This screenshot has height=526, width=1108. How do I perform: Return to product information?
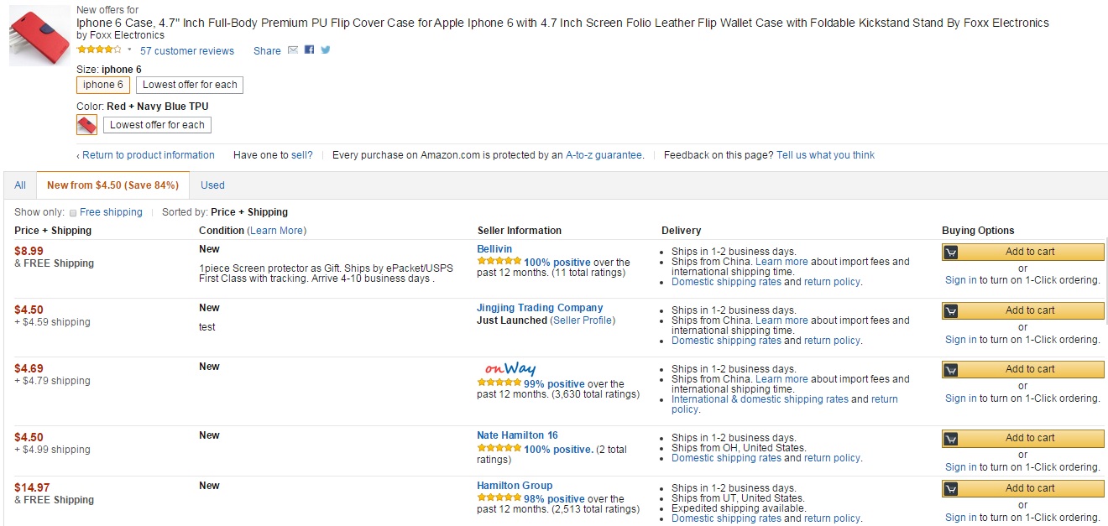tap(148, 155)
